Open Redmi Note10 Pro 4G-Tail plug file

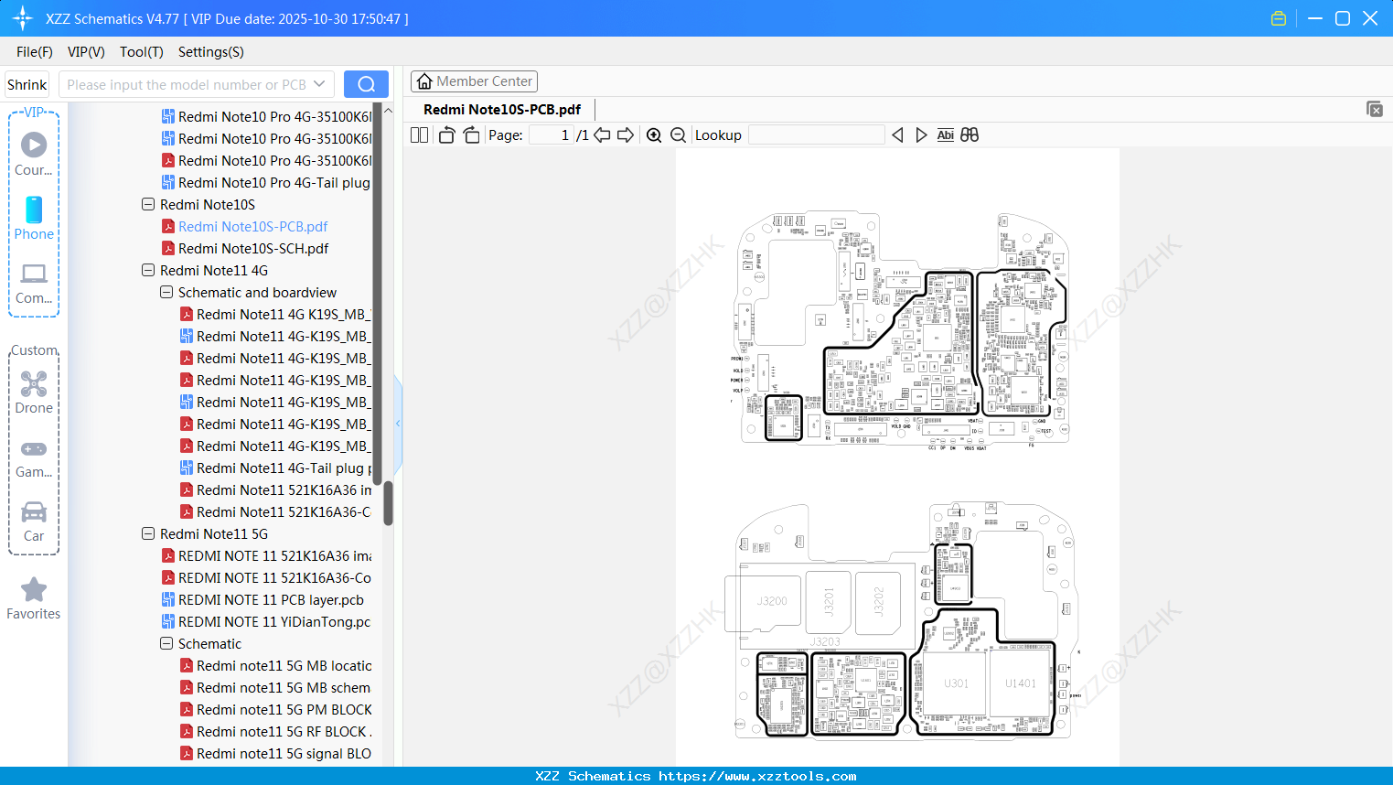tap(266, 182)
